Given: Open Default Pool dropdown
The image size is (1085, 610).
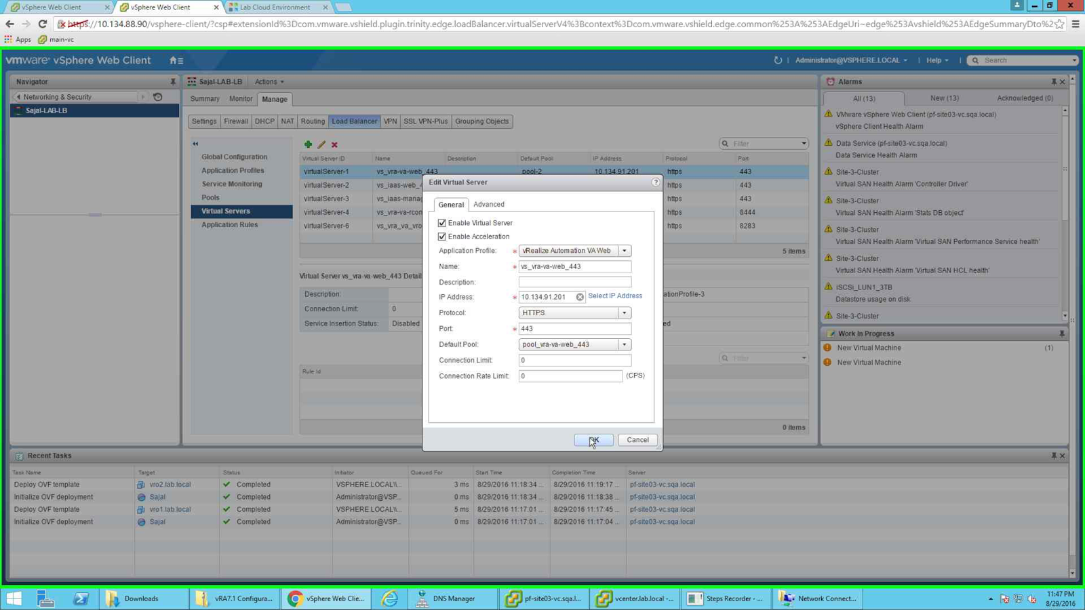Looking at the screenshot, I should point(625,344).
